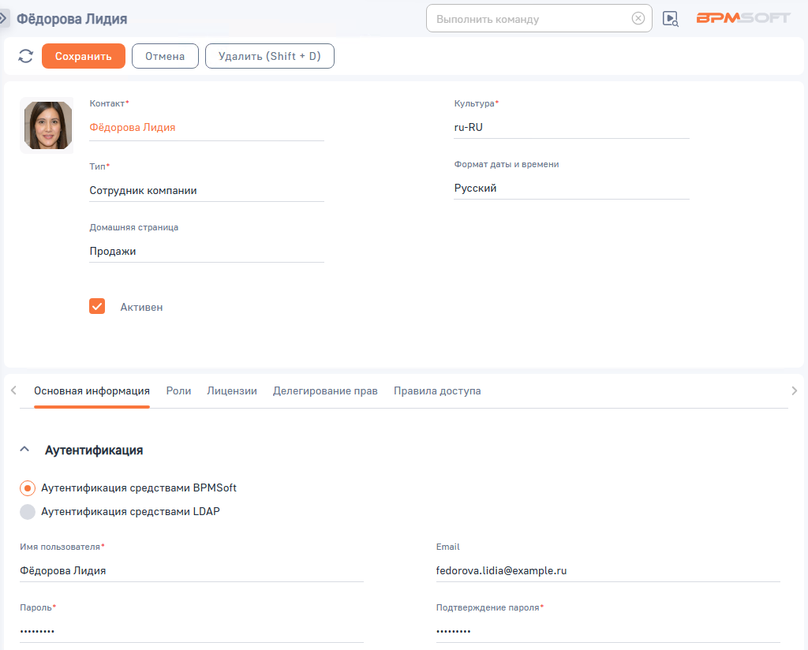Click the refresh arrows icon
This screenshot has width=808, height=650.
26,56
